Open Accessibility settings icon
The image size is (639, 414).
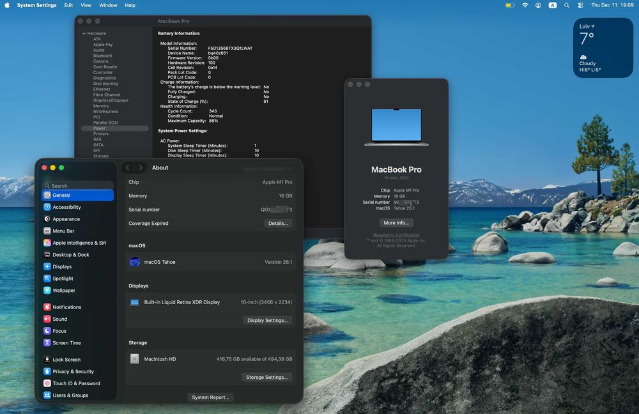click(x=47, y=207)
